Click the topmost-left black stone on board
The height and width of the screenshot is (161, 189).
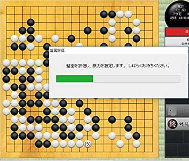coord(31,22)
